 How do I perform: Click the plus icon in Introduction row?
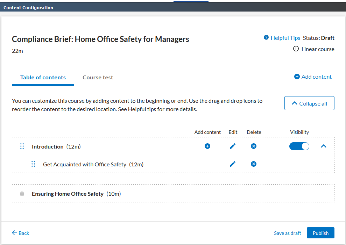tap(207, 146)
